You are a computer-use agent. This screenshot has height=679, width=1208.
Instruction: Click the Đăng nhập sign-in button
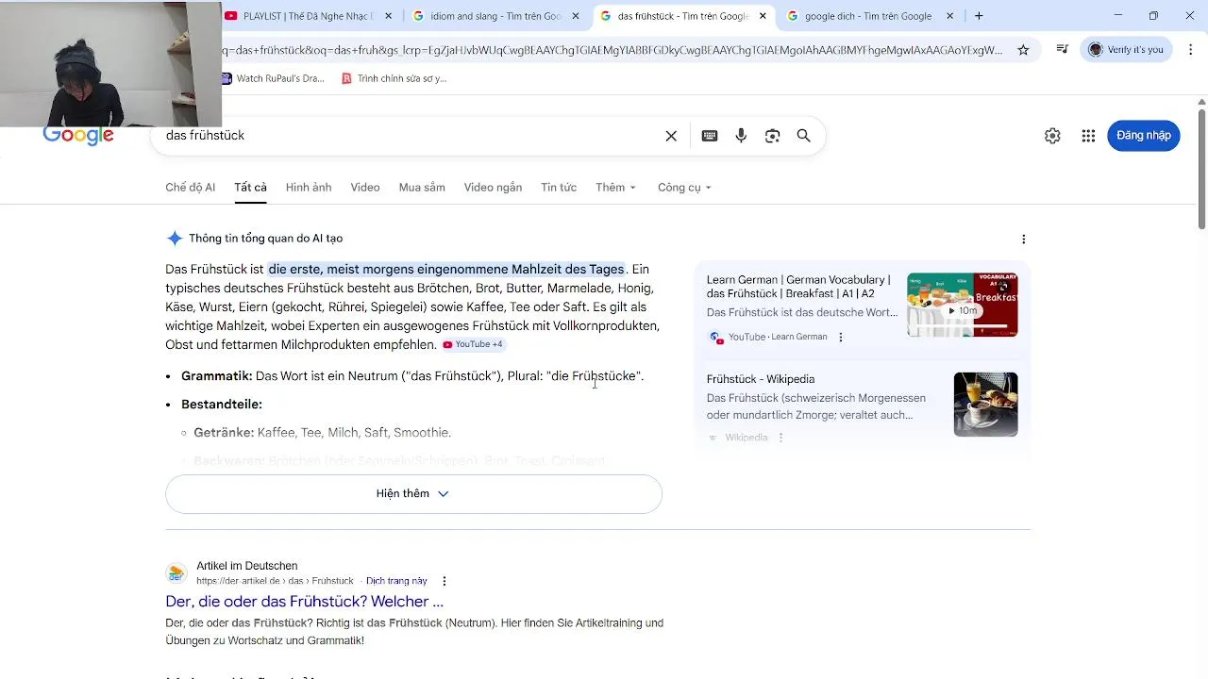(1144, 136)
